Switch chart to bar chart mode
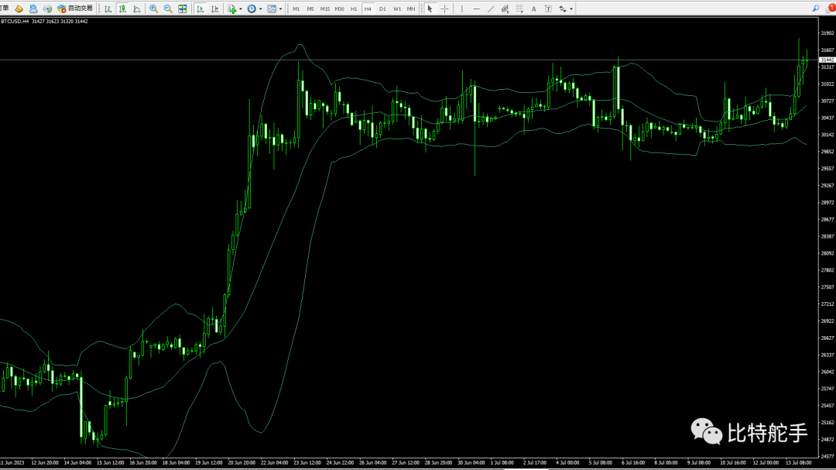Screen dimensions: 836x470 (108, 9)
